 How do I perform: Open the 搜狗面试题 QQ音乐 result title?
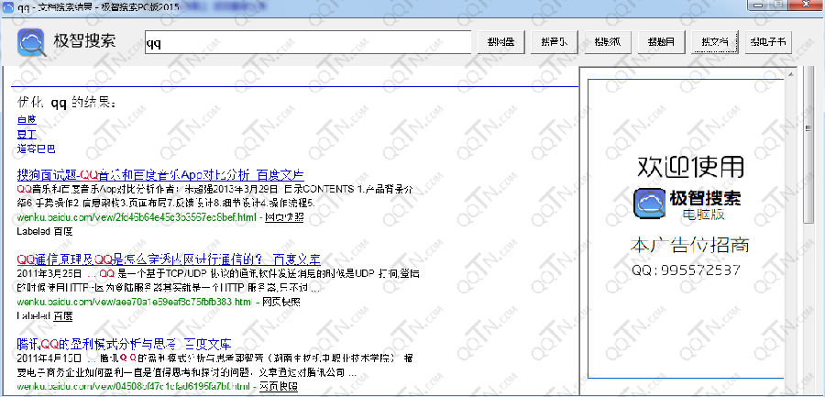pos(160,175)
